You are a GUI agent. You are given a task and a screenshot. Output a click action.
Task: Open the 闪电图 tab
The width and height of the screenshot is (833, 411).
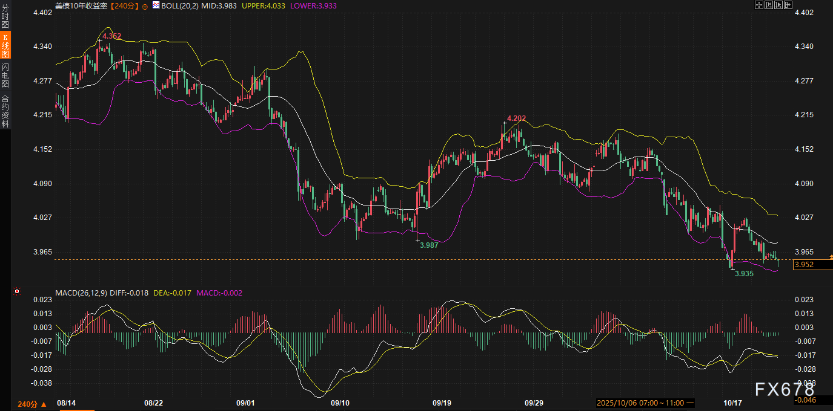pos(5,75)
